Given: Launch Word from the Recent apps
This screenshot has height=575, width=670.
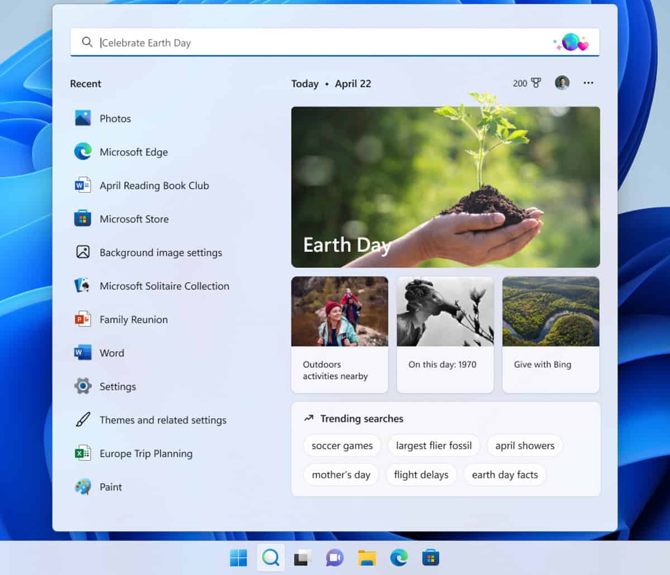Looking at the screenshot, I should [x=112, y=353].
